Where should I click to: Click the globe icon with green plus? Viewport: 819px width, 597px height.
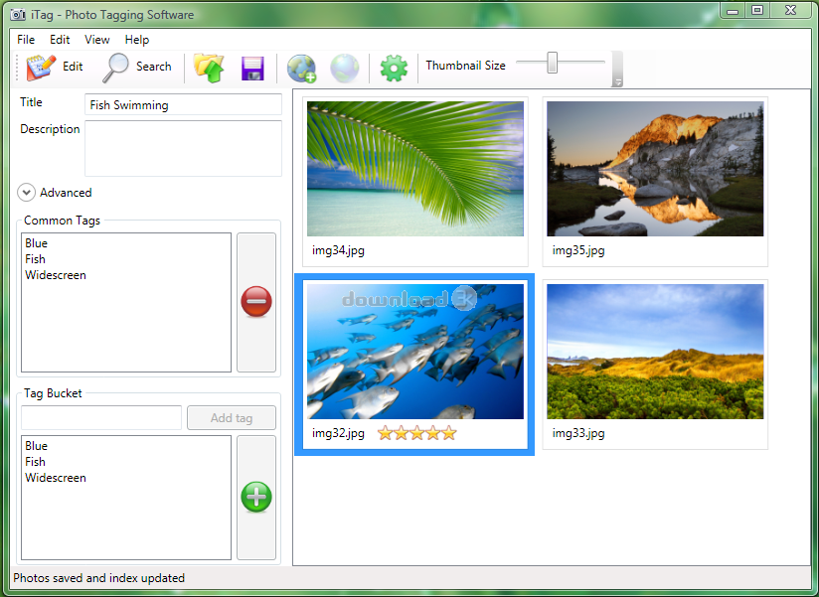[x=301, y=68]
